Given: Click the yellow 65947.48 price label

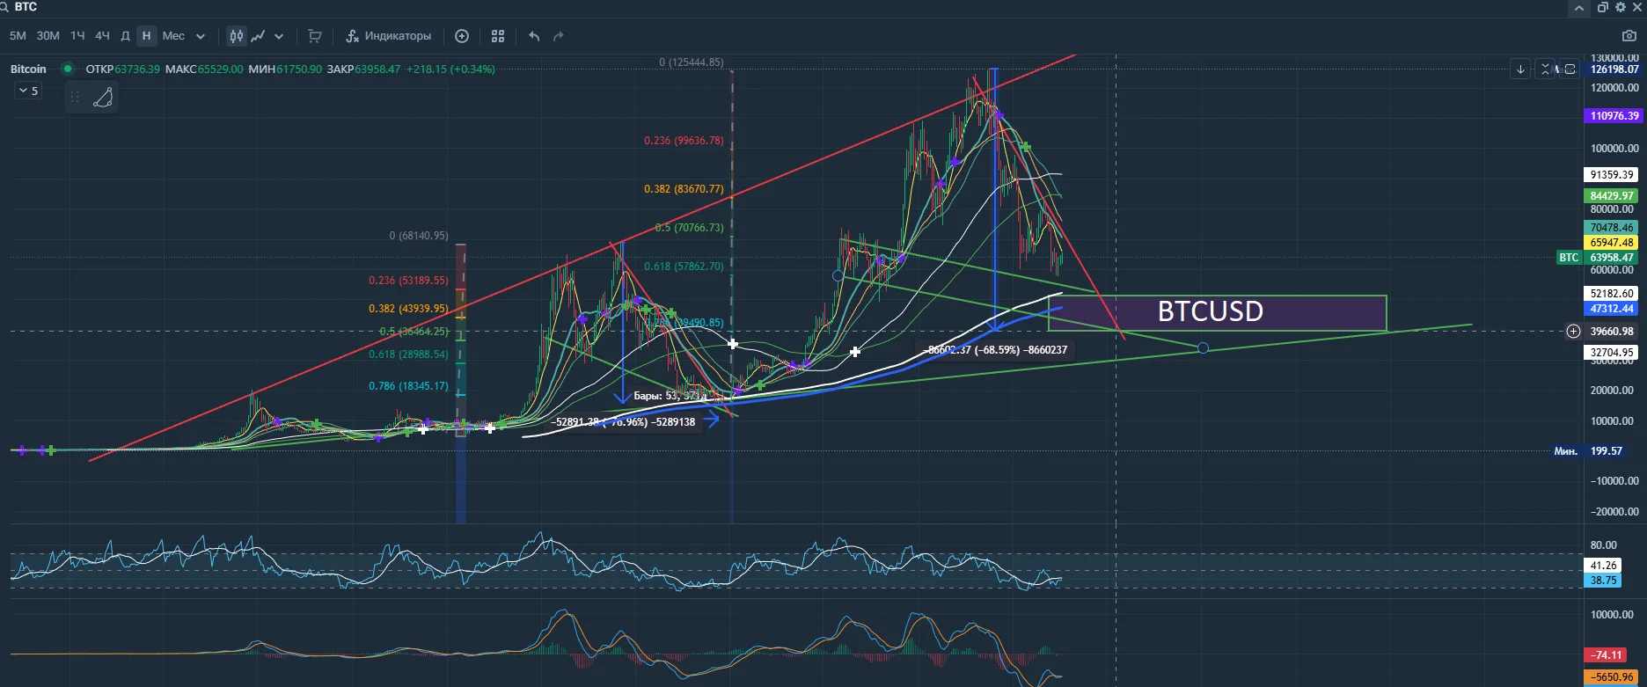Looking at the screenshot, I should click(x=1612, y=243).
